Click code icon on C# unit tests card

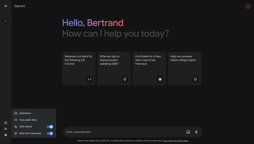[x=90, y=79]
